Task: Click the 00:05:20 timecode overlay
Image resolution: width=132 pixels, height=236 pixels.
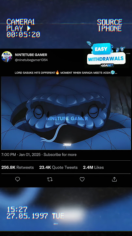Action: 23,34
